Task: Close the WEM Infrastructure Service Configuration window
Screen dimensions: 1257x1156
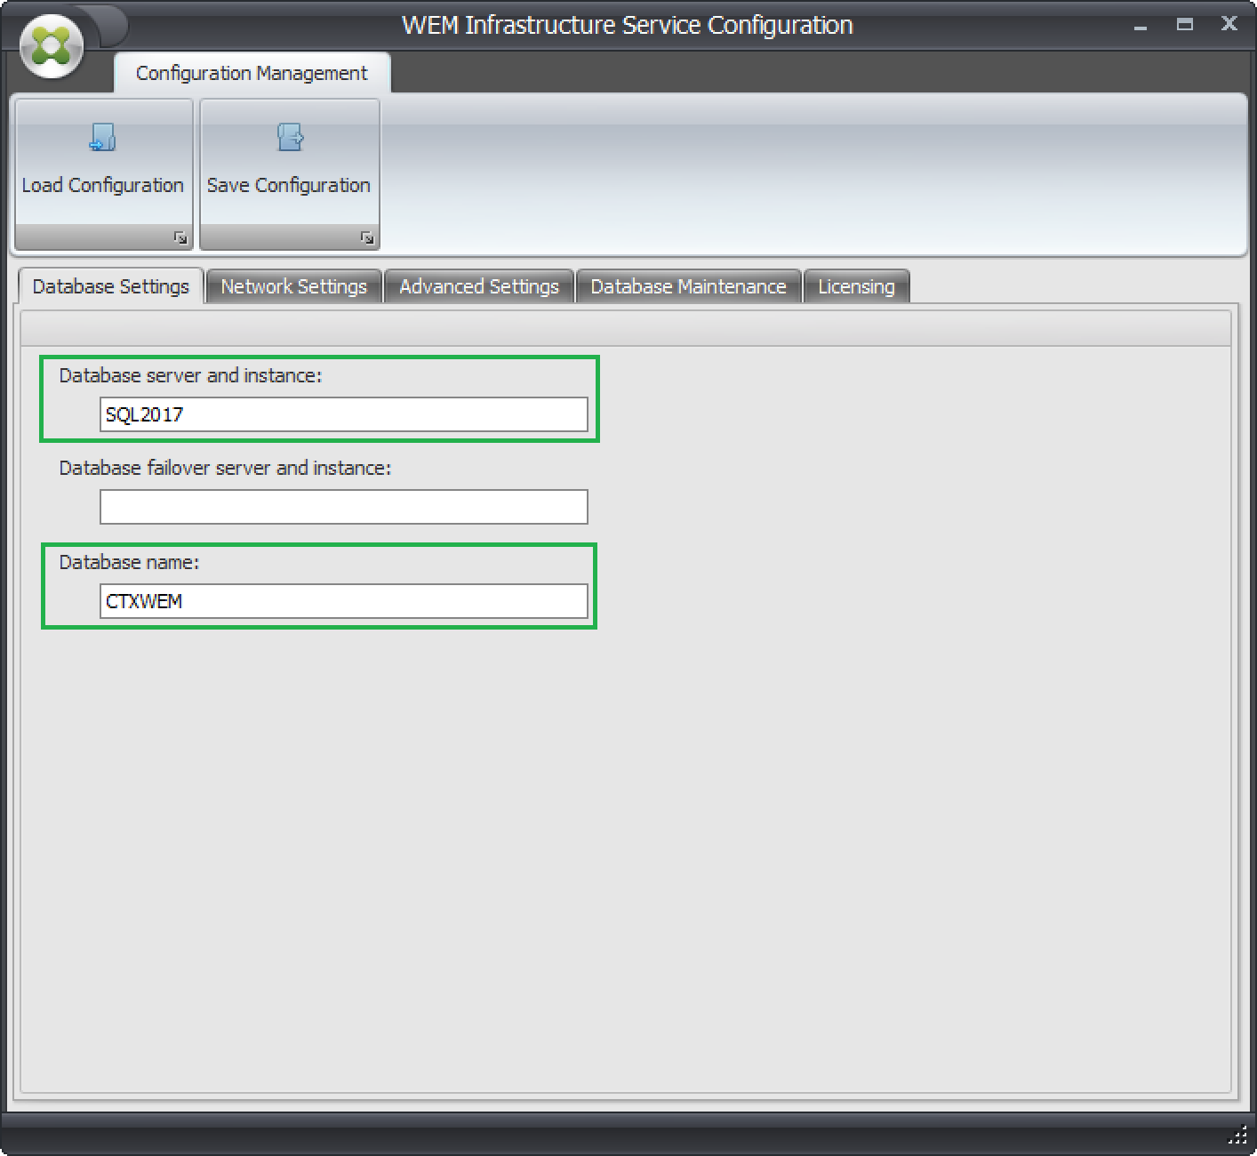Action: pos(1229,24)
